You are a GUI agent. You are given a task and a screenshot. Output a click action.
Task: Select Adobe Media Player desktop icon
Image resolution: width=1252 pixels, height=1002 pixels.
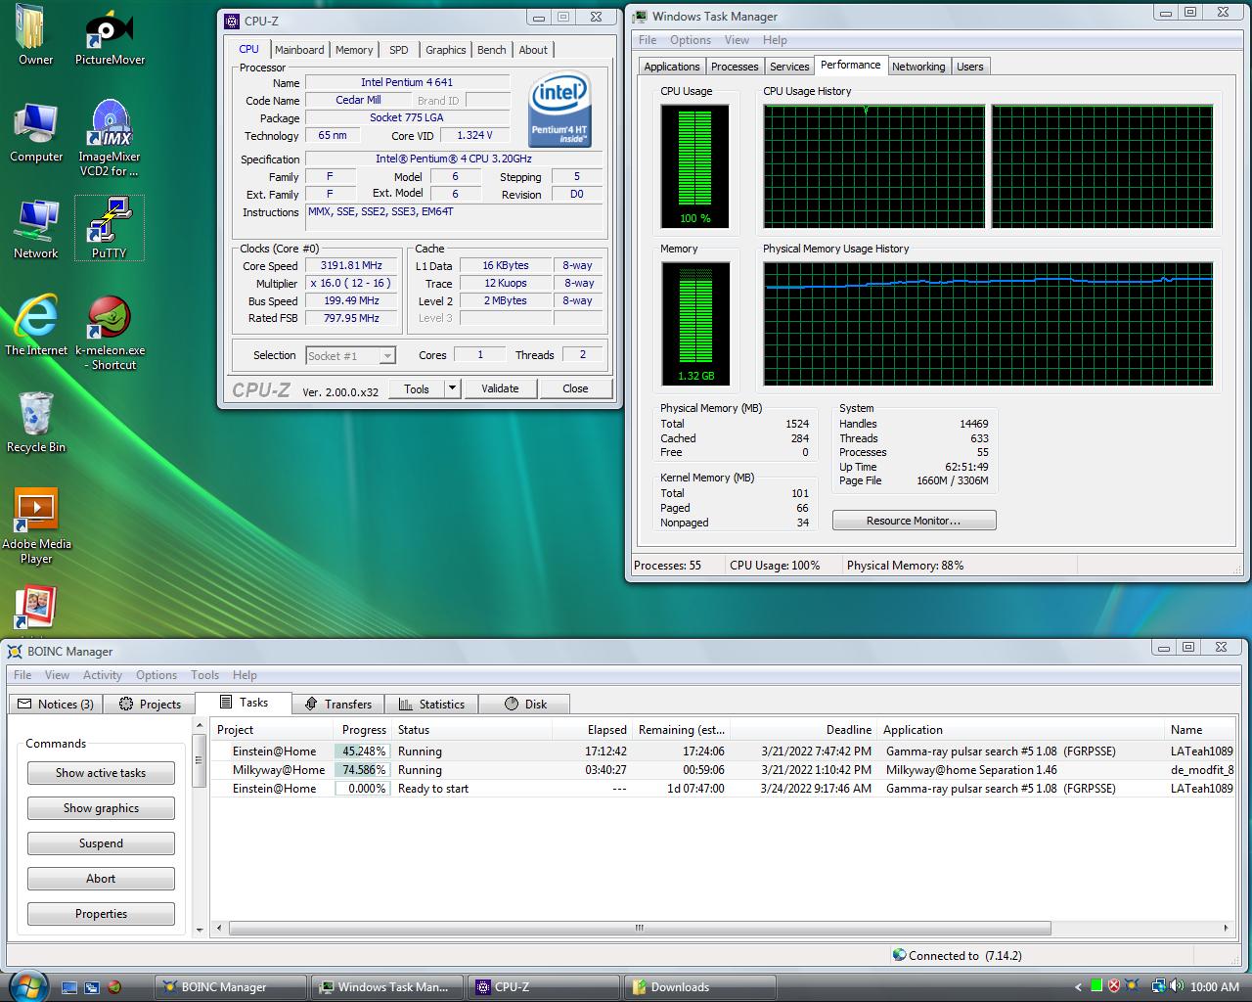[x=36, y=526]
